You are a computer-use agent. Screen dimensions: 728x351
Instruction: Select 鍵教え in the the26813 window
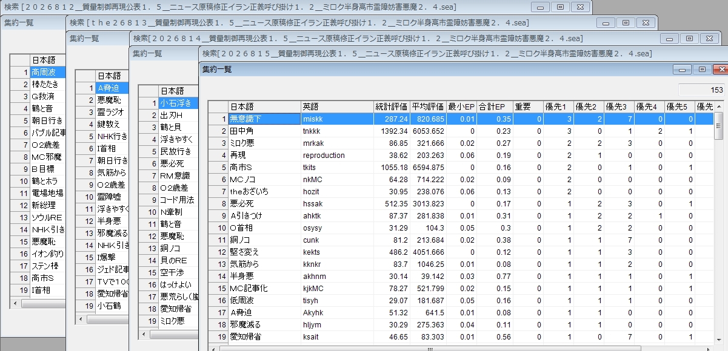coord(112,124)
